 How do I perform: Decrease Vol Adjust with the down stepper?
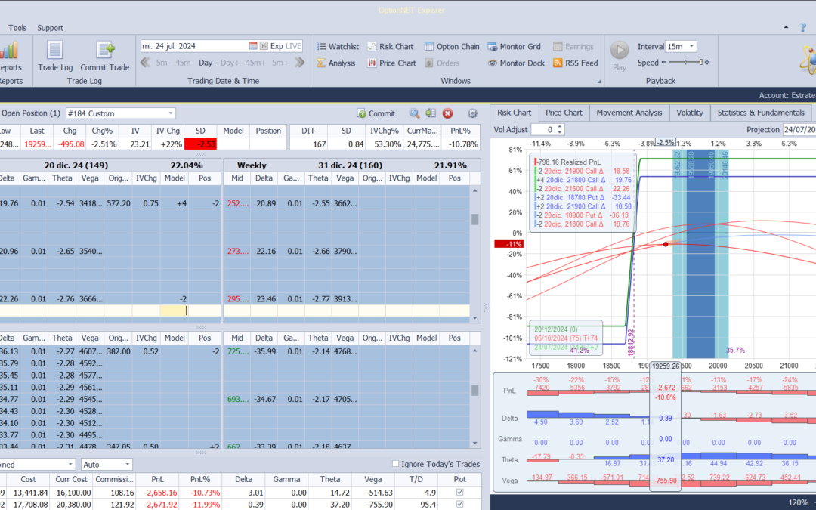click(560, 132)
